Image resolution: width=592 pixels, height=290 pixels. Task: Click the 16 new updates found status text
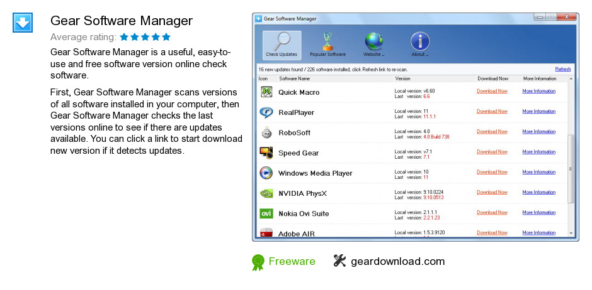pos(333,70)
